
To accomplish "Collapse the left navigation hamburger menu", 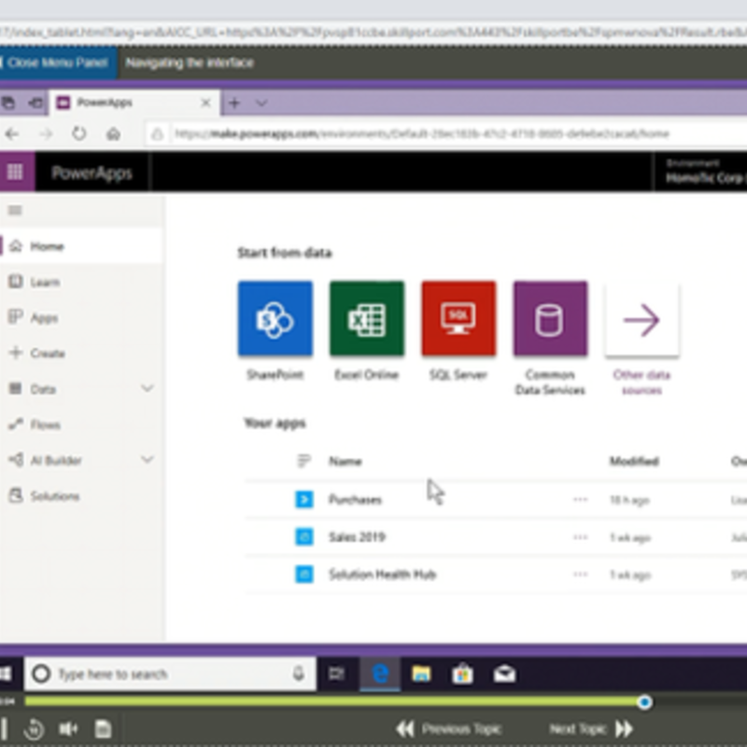I will click(x=15, y=210).
